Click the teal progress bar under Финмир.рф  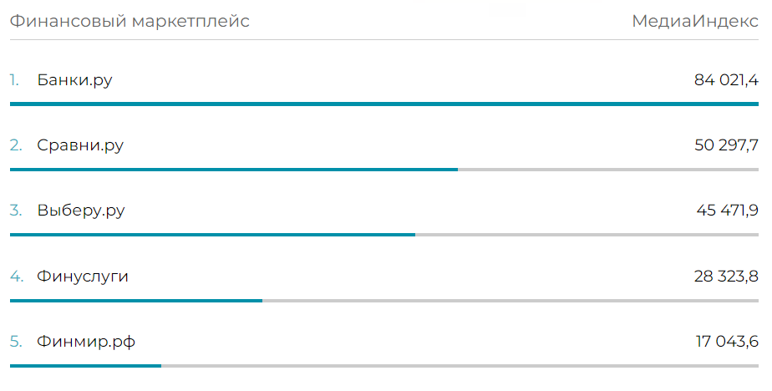[x=86, y=365]
